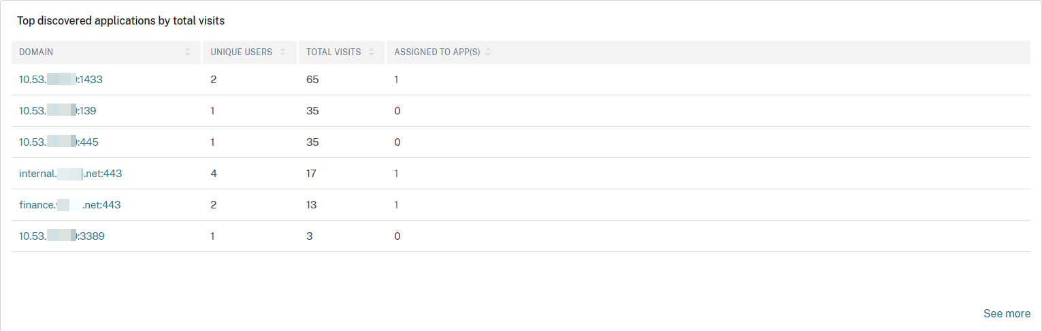Click unique users value 4 in internal row
Image resolution: width=1042 pixels, height=331 pixels.
coord(214,174)
